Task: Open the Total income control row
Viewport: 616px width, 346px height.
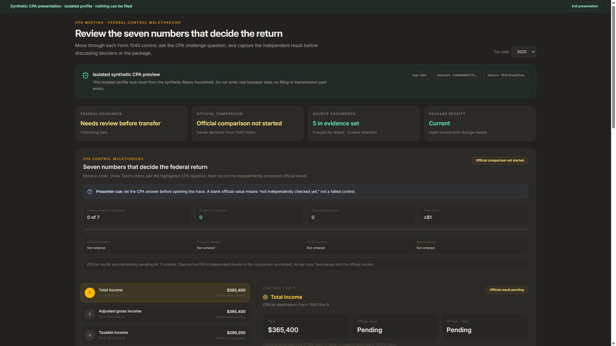Action: pyautogui.click(x=165, y=293)
